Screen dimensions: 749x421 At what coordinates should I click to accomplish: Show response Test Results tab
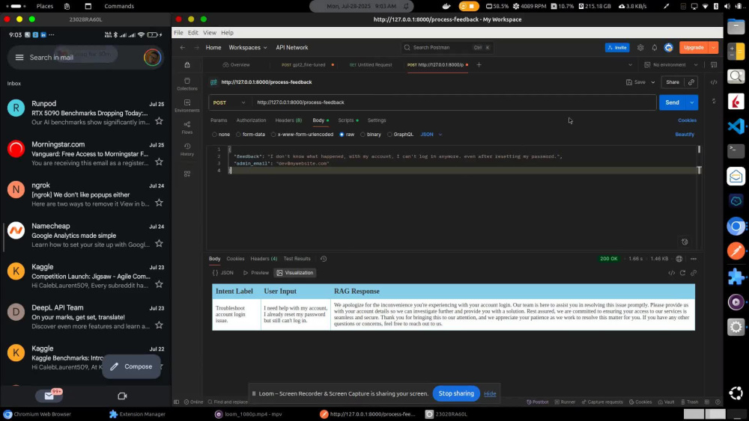[297, 259]
